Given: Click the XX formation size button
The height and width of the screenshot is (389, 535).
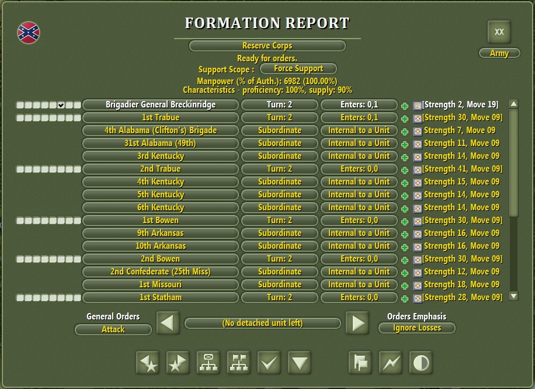Looking at the screenshot, I should point(499,32).
